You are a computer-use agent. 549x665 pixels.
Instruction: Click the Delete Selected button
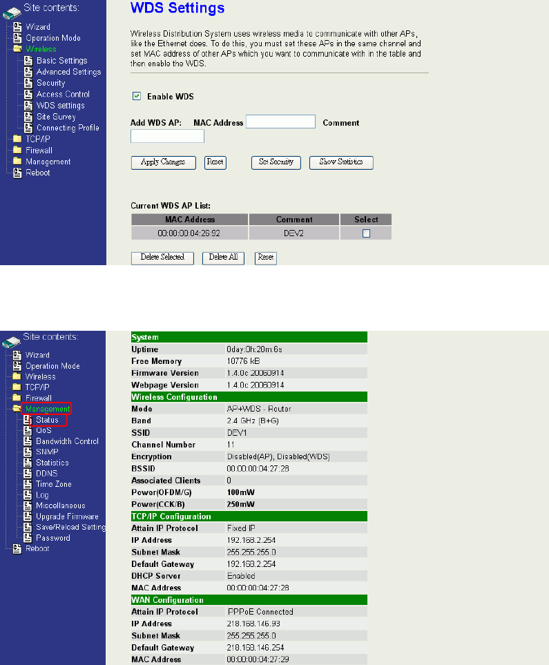point(162,258)
